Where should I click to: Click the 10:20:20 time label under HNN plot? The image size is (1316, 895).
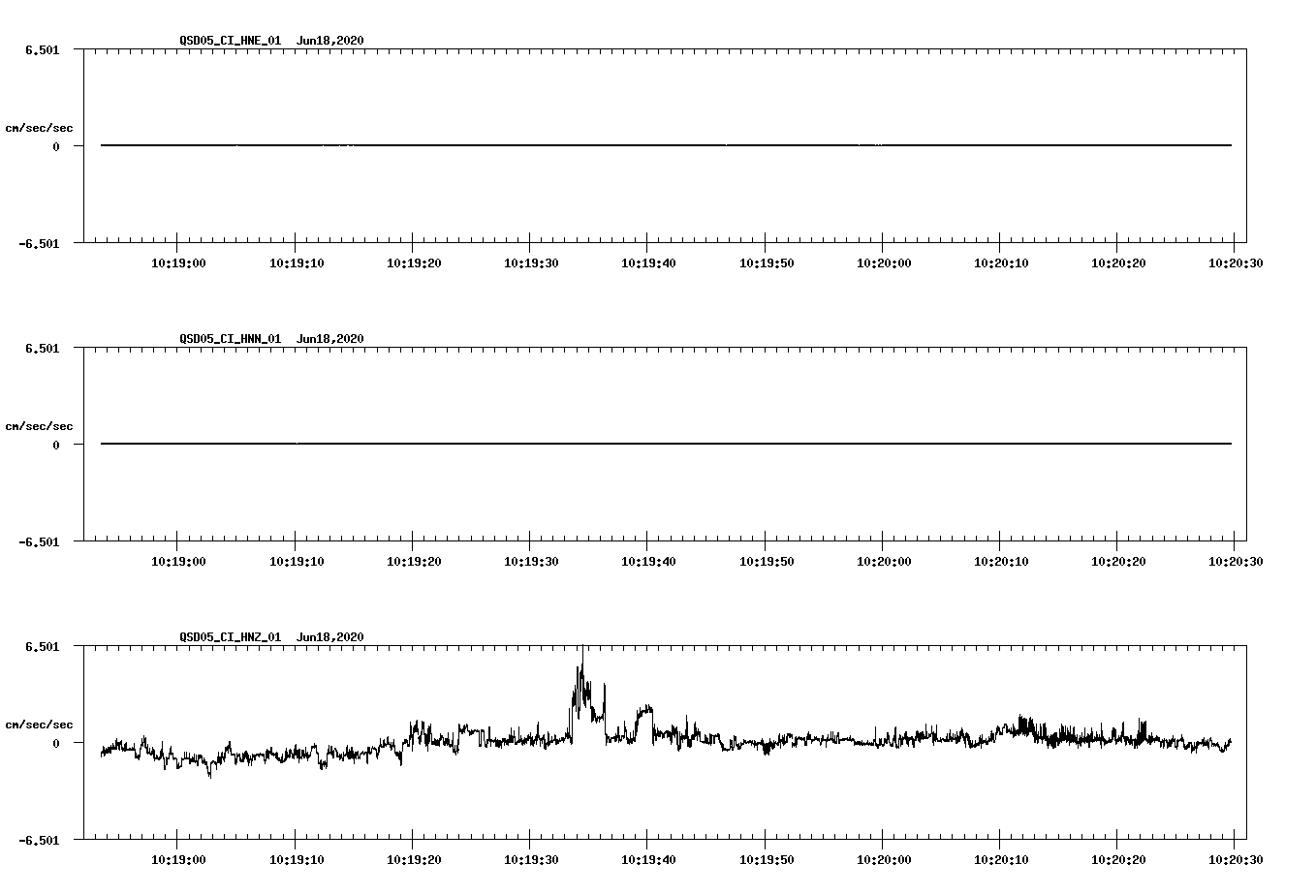[1117, 561]
